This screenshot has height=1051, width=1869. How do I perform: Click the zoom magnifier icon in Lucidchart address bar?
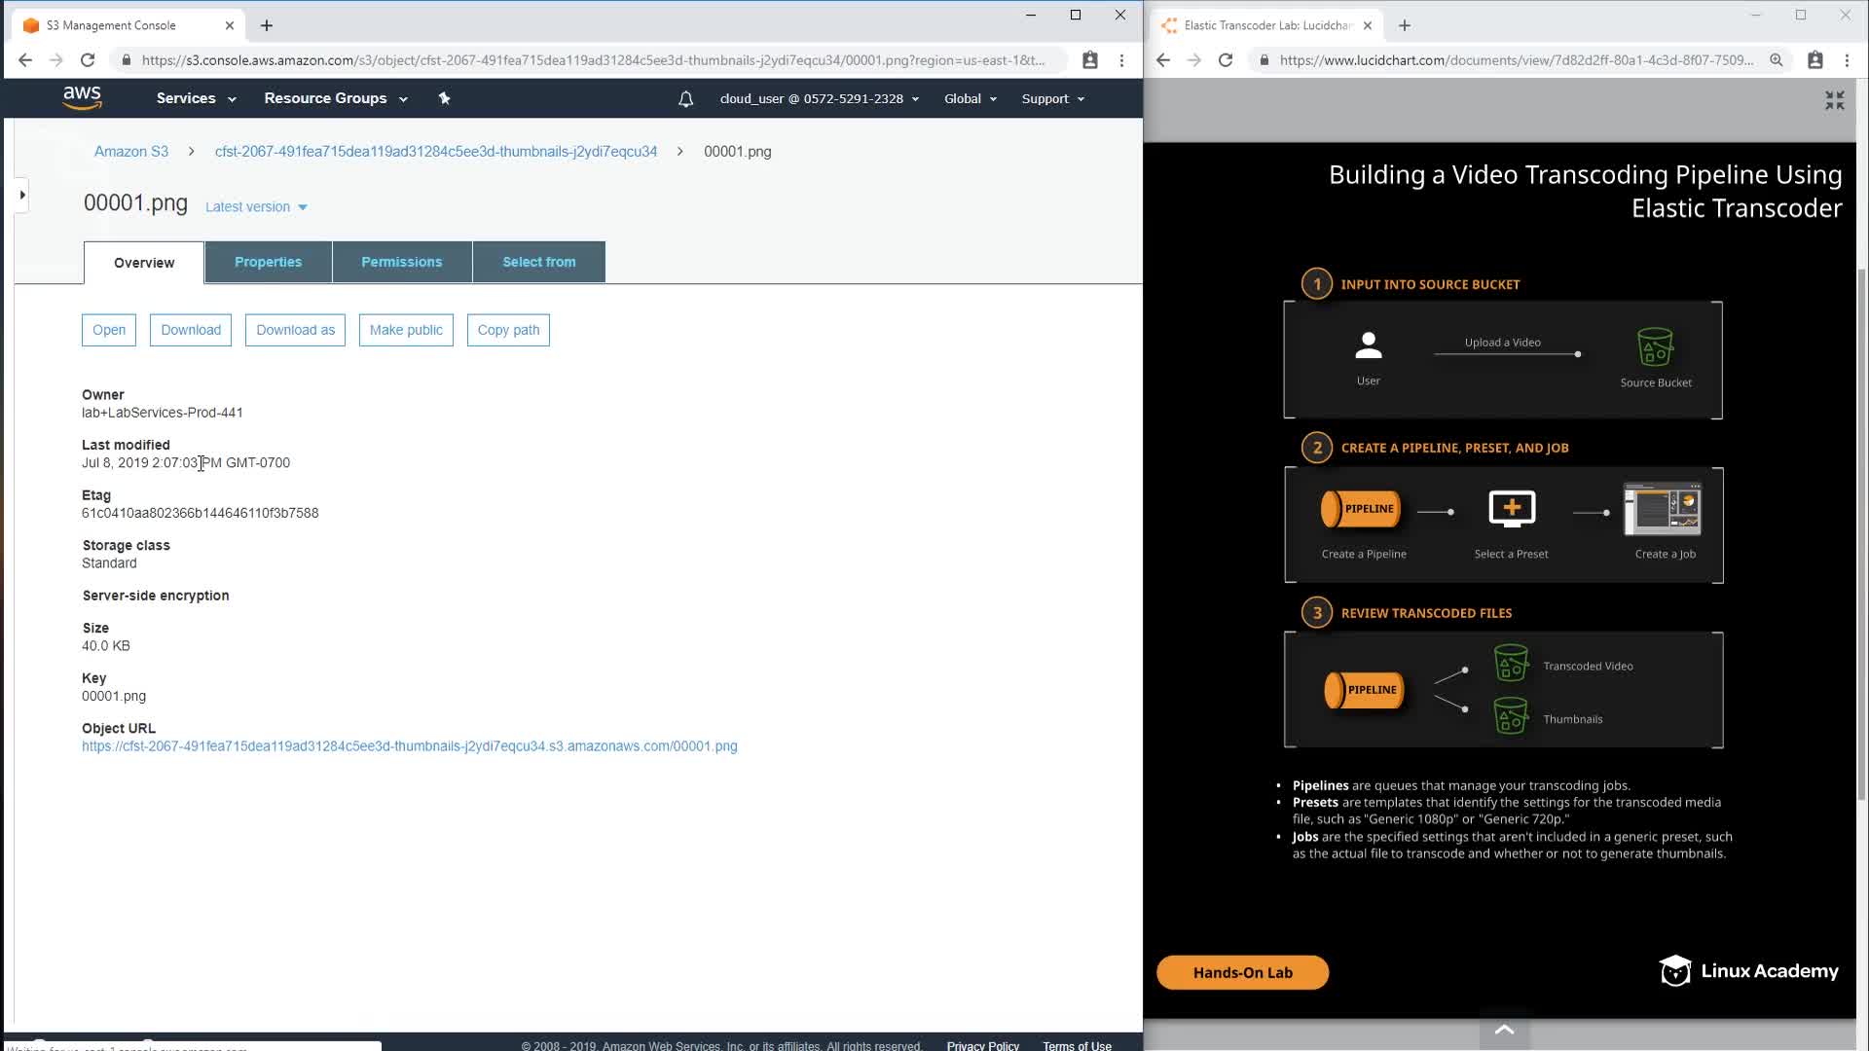click(x=1776, y=60)
